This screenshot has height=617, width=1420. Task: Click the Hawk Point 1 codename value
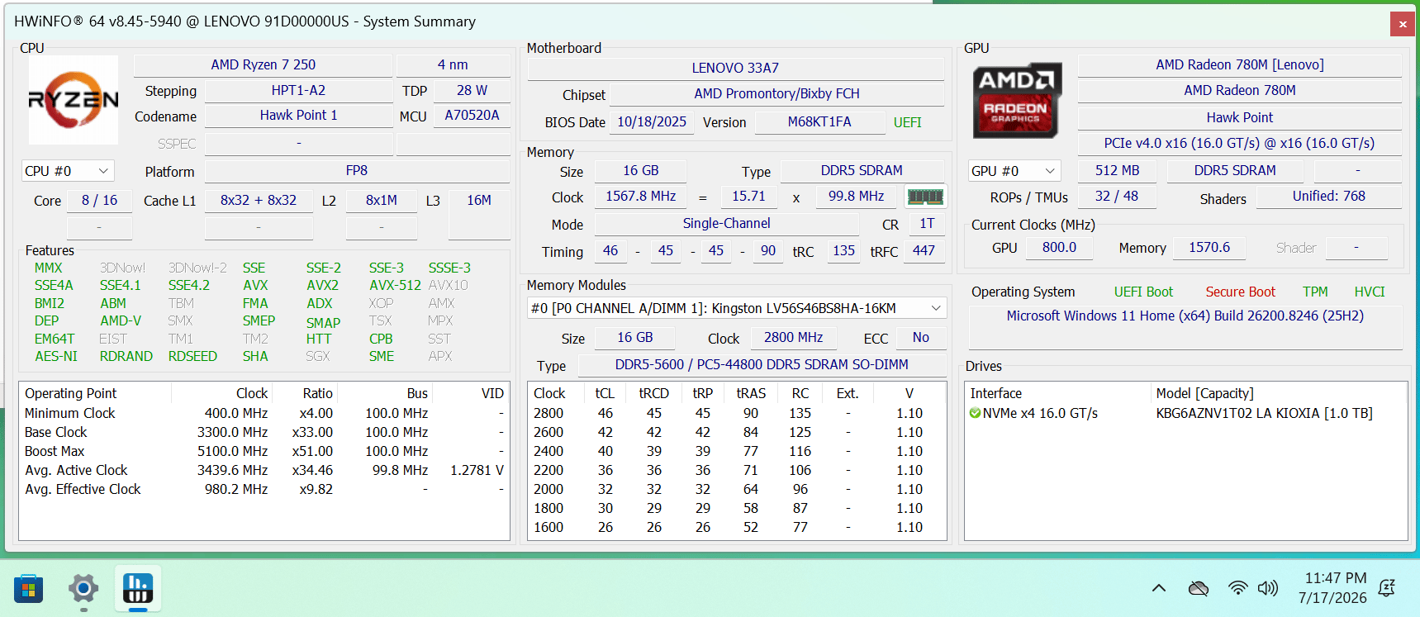tap(298, 115)
